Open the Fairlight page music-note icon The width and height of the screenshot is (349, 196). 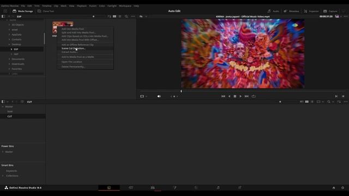click(218, 187)
